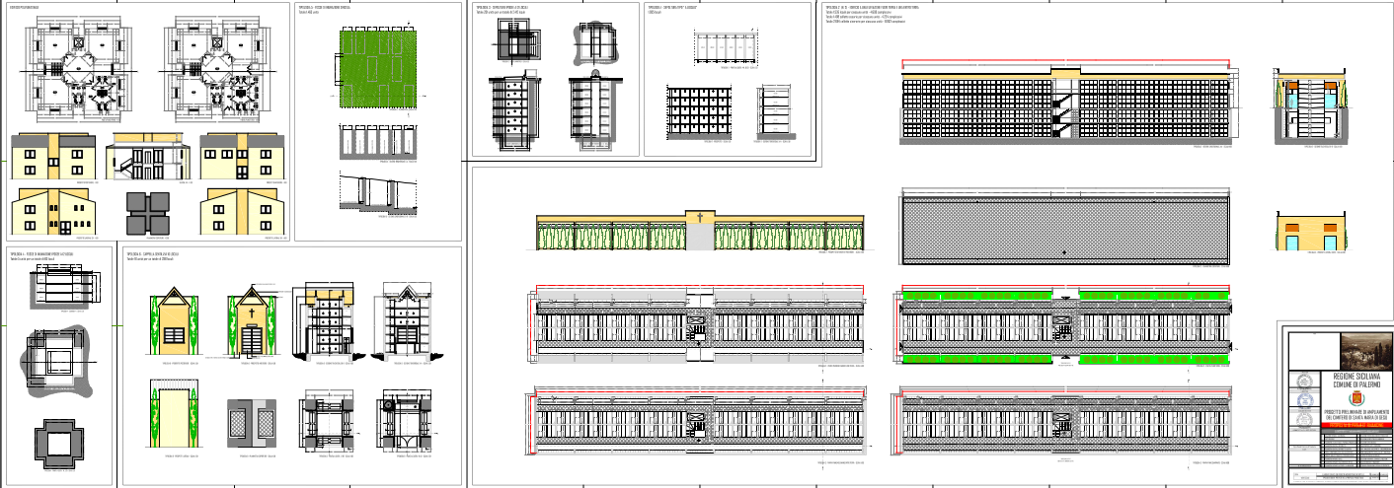The height and width of the screenshot is (488, 1394).
Task: Select the red highlighted bar in title block
Action: [x=1356, y=425]
